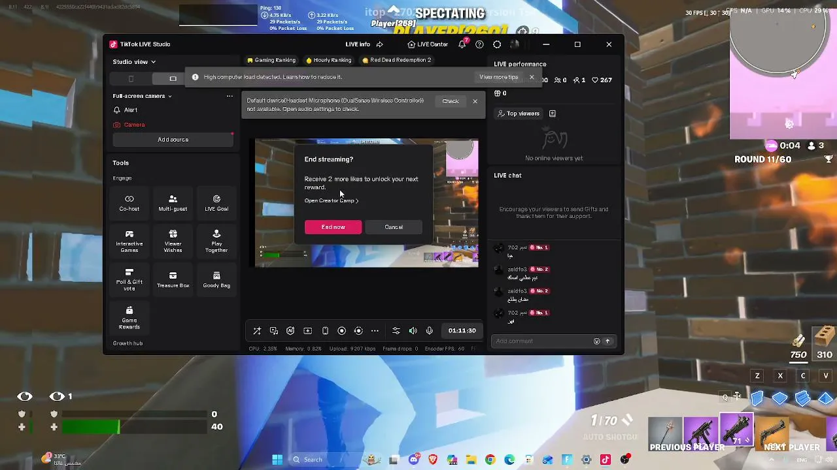
Task: Open the Alert source bell icon
Action: click(x=117, y=110)
